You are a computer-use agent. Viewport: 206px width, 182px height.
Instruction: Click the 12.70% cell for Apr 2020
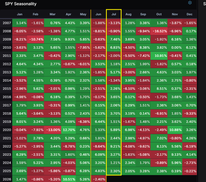click(68, 130)
